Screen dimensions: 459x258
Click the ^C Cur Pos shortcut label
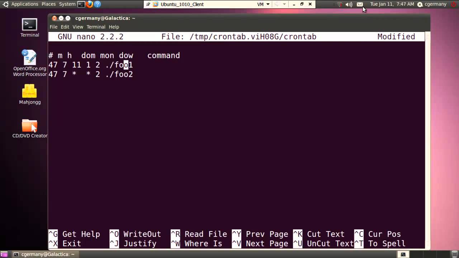coord(378,234)
